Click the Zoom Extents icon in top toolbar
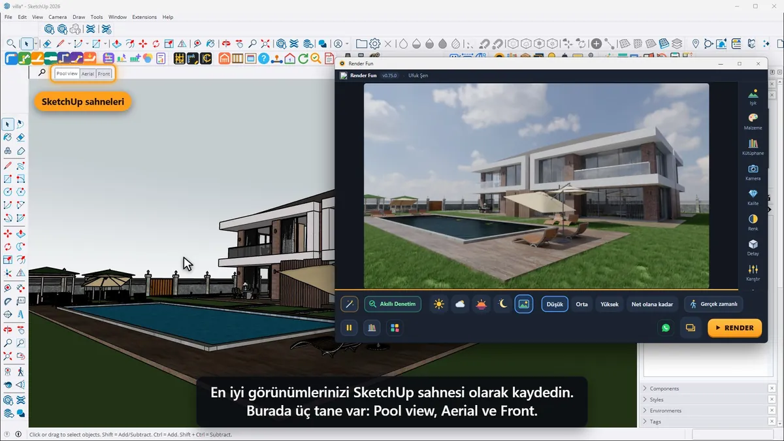 266,44
